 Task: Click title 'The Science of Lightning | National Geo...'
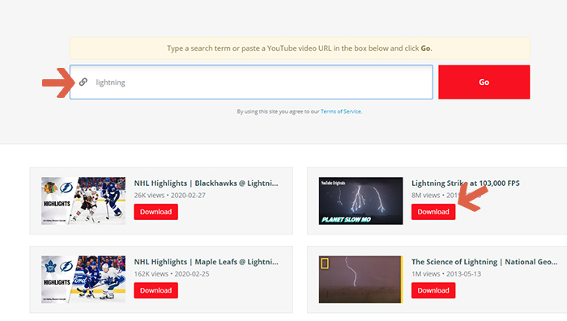(484, 262)
